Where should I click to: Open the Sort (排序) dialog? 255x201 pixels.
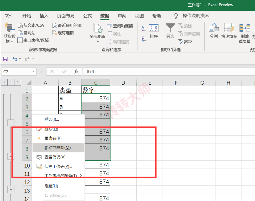(154, 31)
